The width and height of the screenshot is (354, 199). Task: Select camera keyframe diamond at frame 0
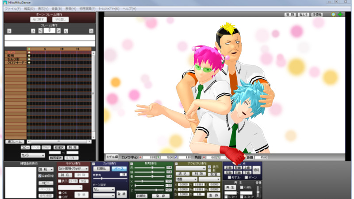click(x=29, y=52)
